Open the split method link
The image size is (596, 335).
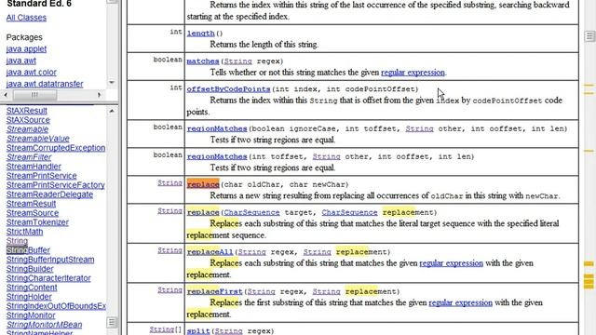[198, 331]
